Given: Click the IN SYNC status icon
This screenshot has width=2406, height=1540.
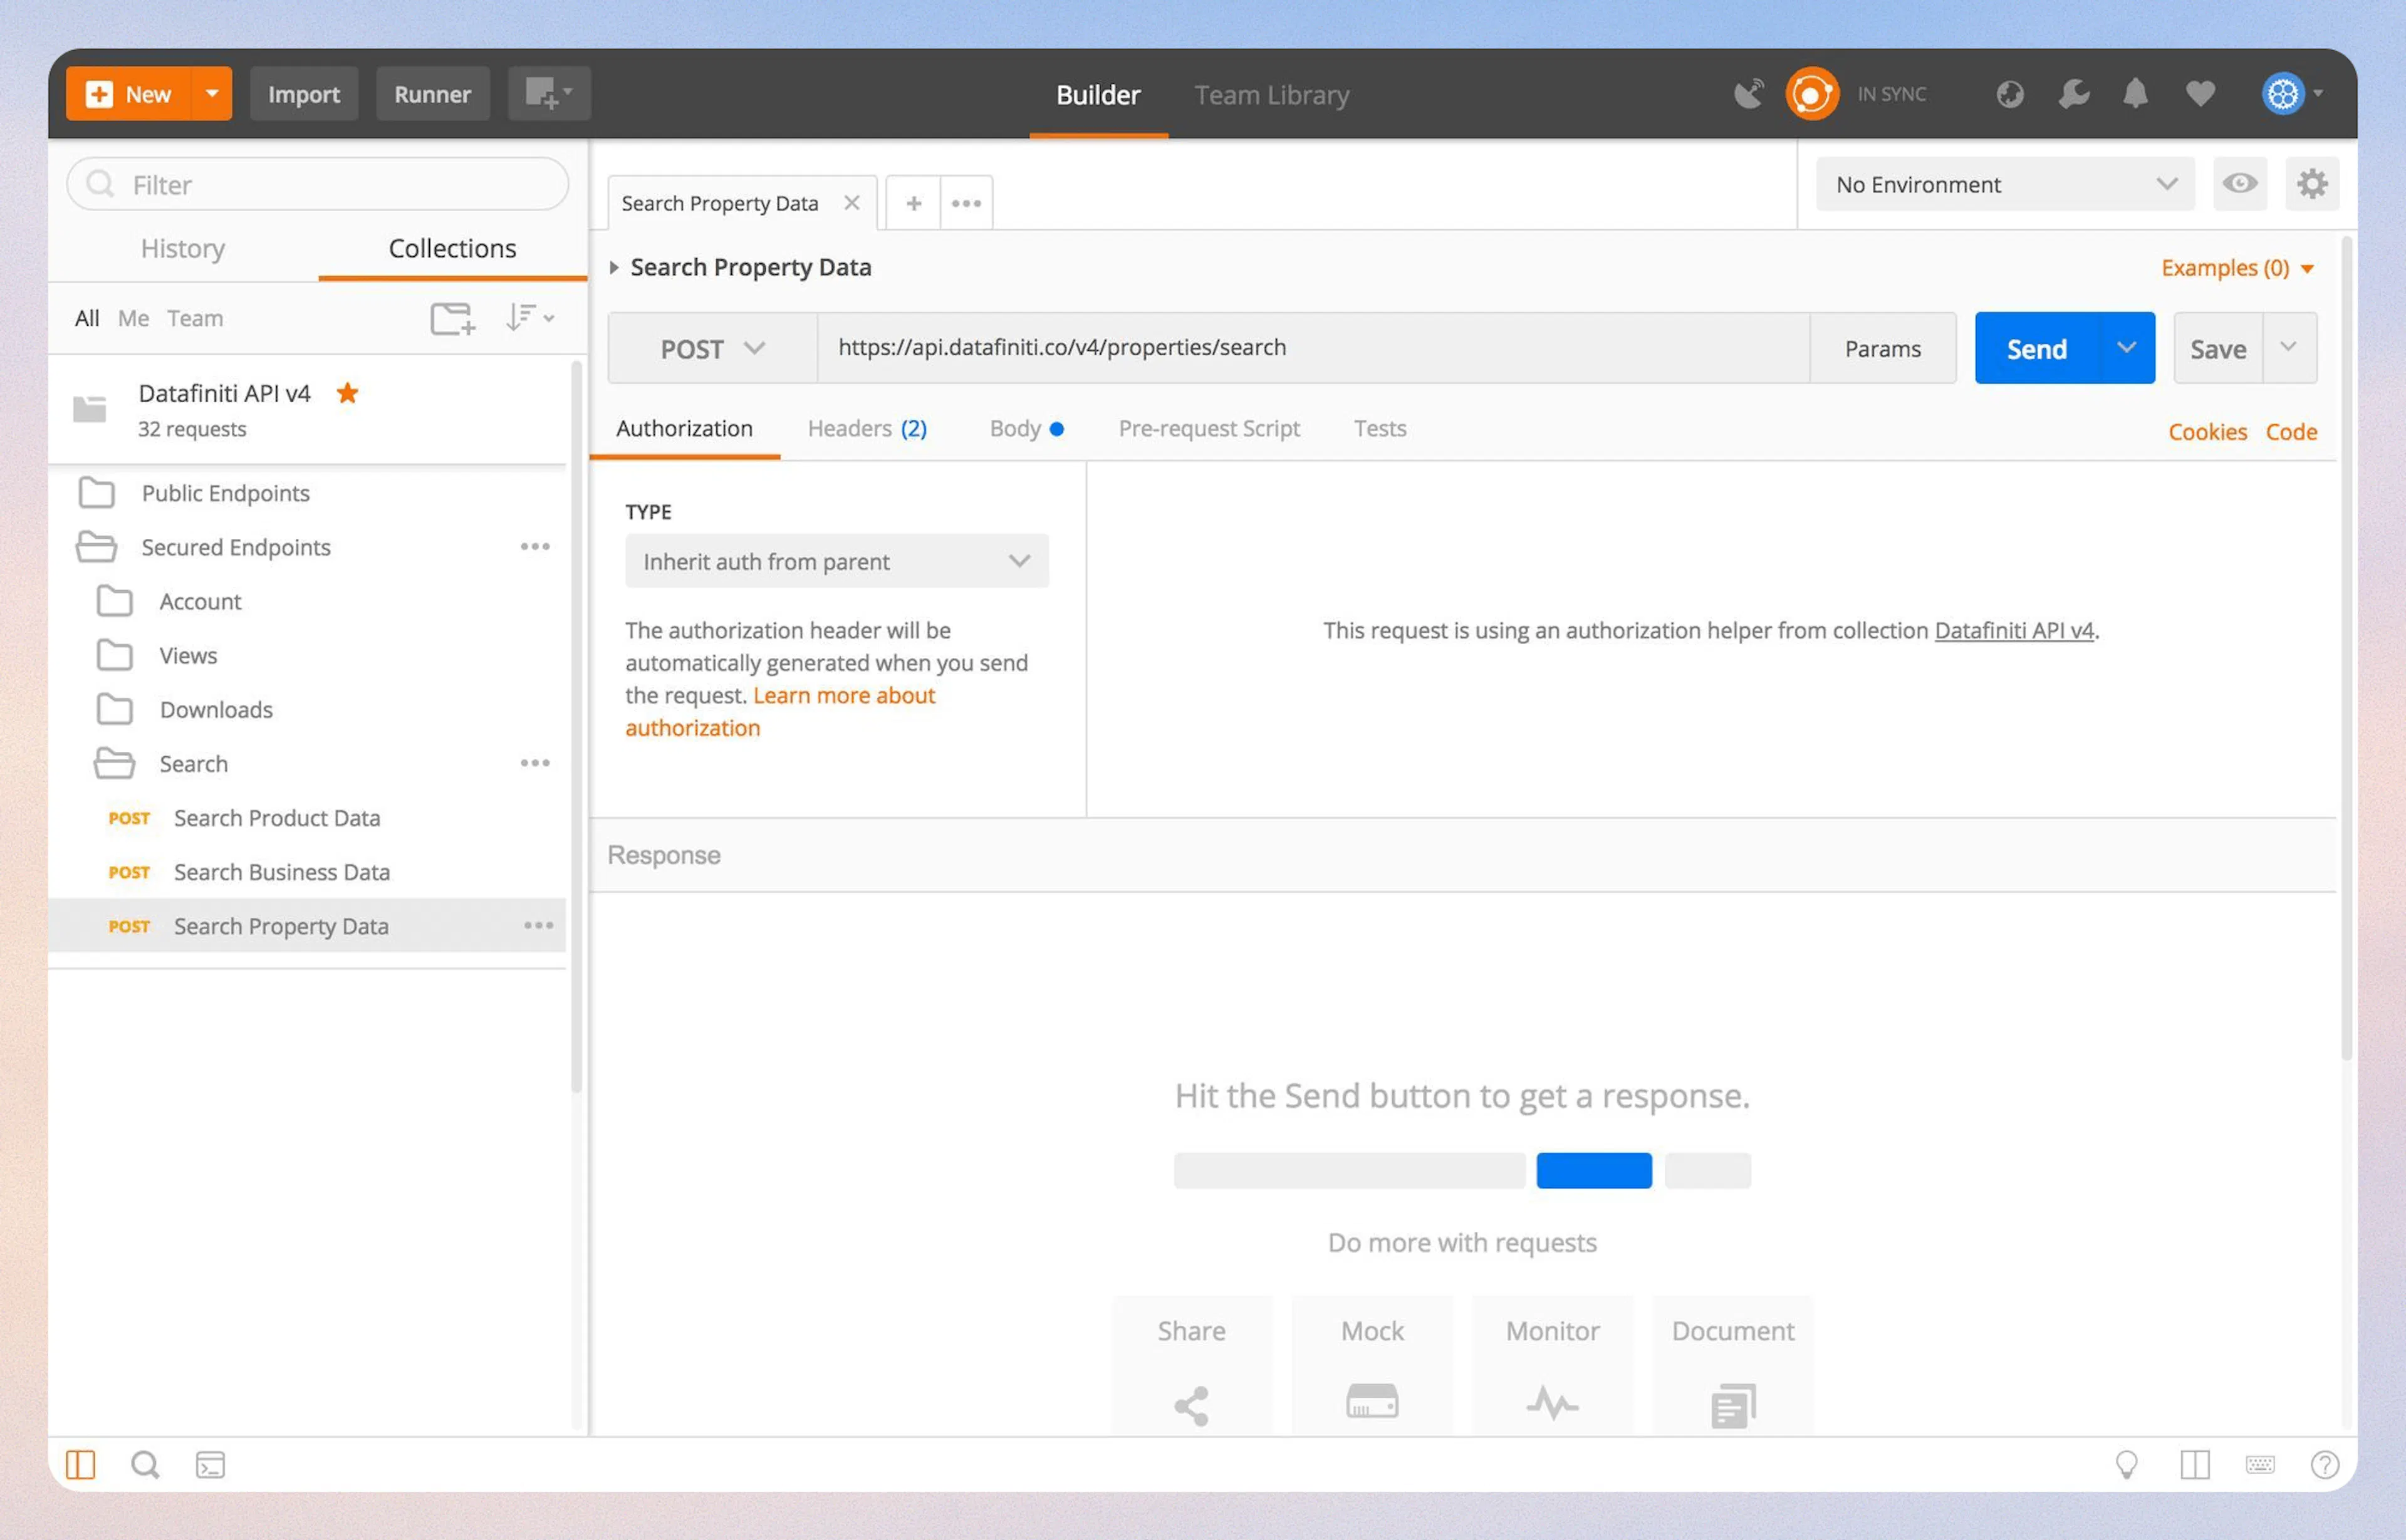Looking at the screenshot, I should [x=1812, y=93].
